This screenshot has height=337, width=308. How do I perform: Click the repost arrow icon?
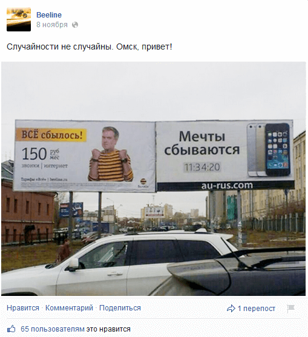(x=231, y=309)
